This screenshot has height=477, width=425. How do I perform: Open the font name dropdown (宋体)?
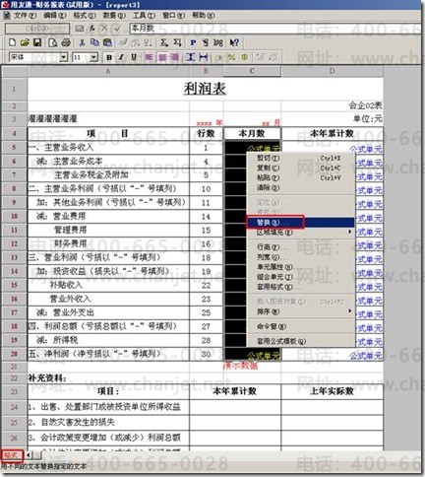[x=64, y=57]
